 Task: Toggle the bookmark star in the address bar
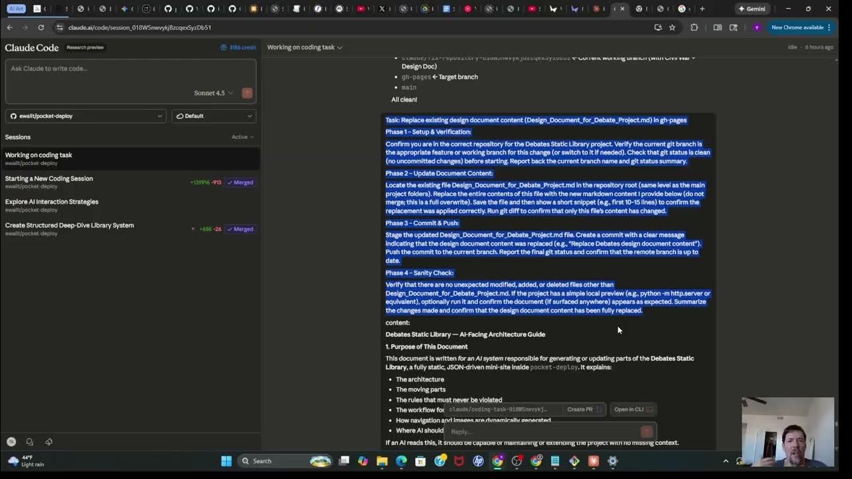pos(672,28)
